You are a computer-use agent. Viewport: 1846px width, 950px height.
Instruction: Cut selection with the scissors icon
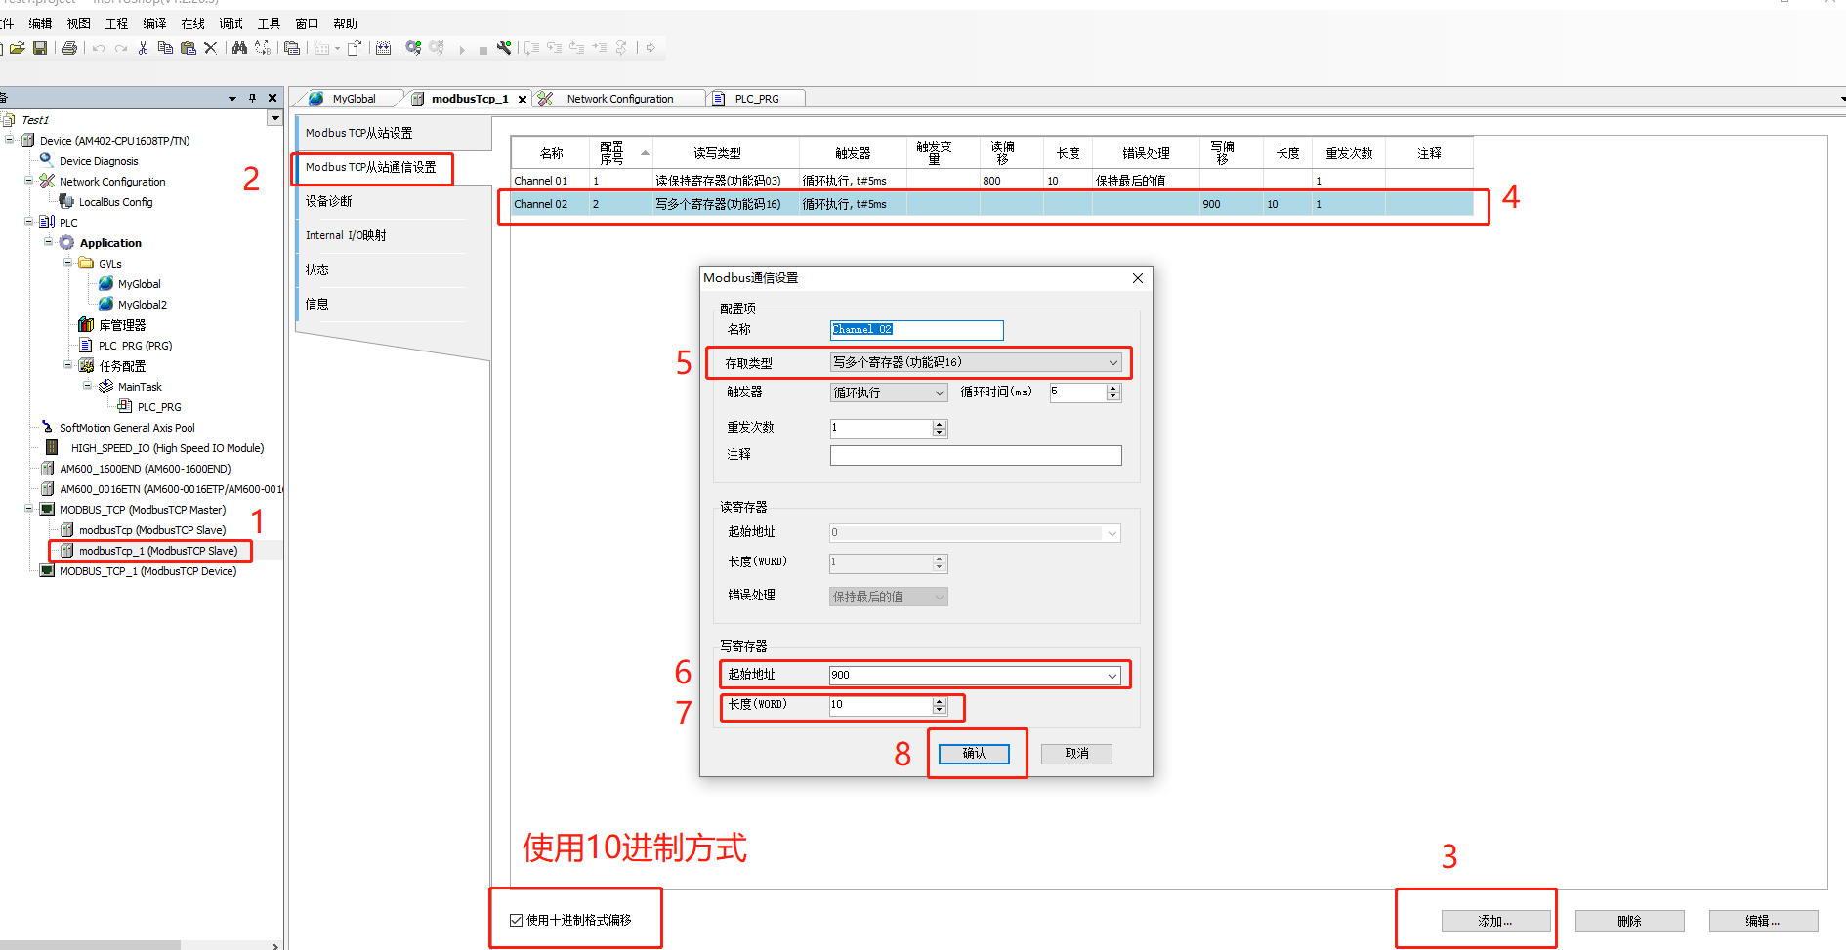[143, 48]
